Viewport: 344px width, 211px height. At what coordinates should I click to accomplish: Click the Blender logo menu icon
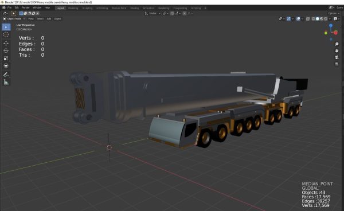(4, 7)
